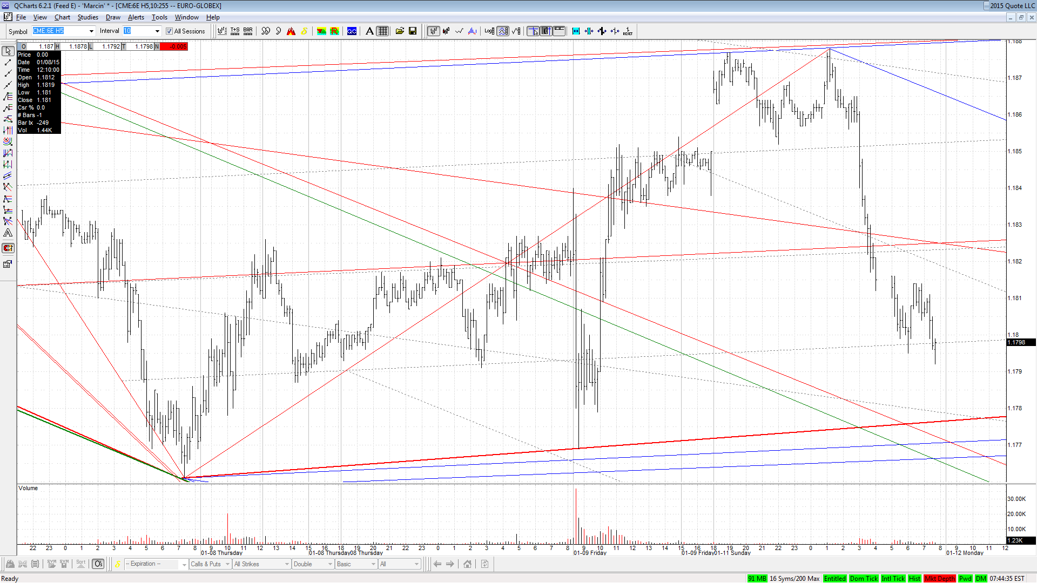Click the Intl Tick status indicator

[893, 579]
